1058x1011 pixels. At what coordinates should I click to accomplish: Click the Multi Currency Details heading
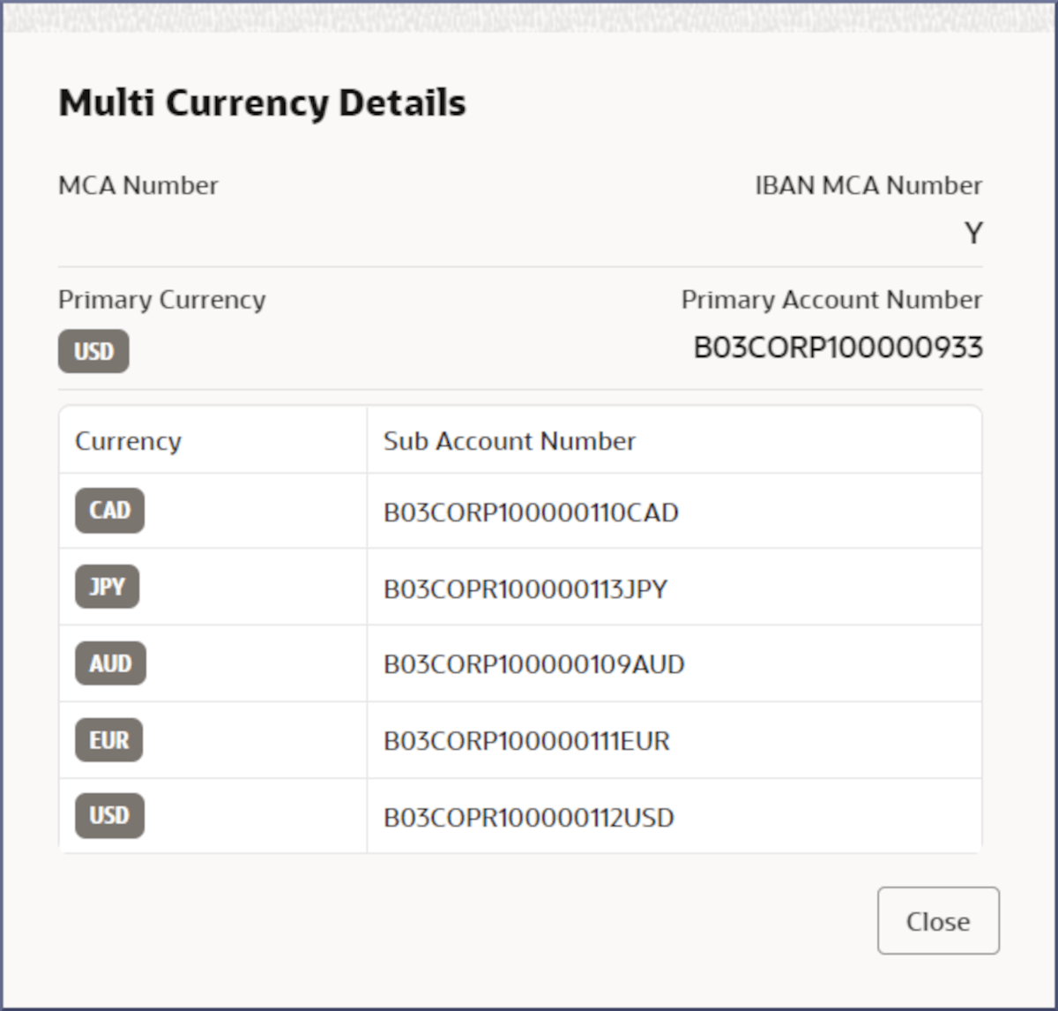[262, 102]
